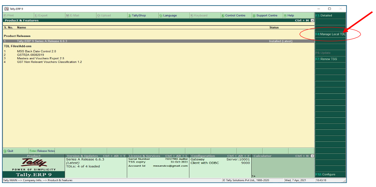
Task: Select the Tally.ERP 9 Series A Release row
Action: tap(42, 41)
